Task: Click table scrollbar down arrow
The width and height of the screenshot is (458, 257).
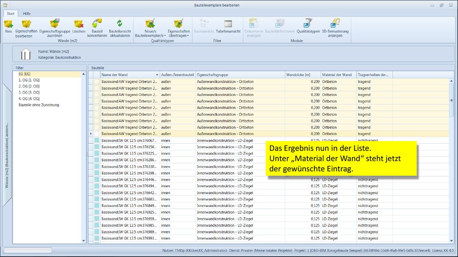Action: [x=451, y=240]
